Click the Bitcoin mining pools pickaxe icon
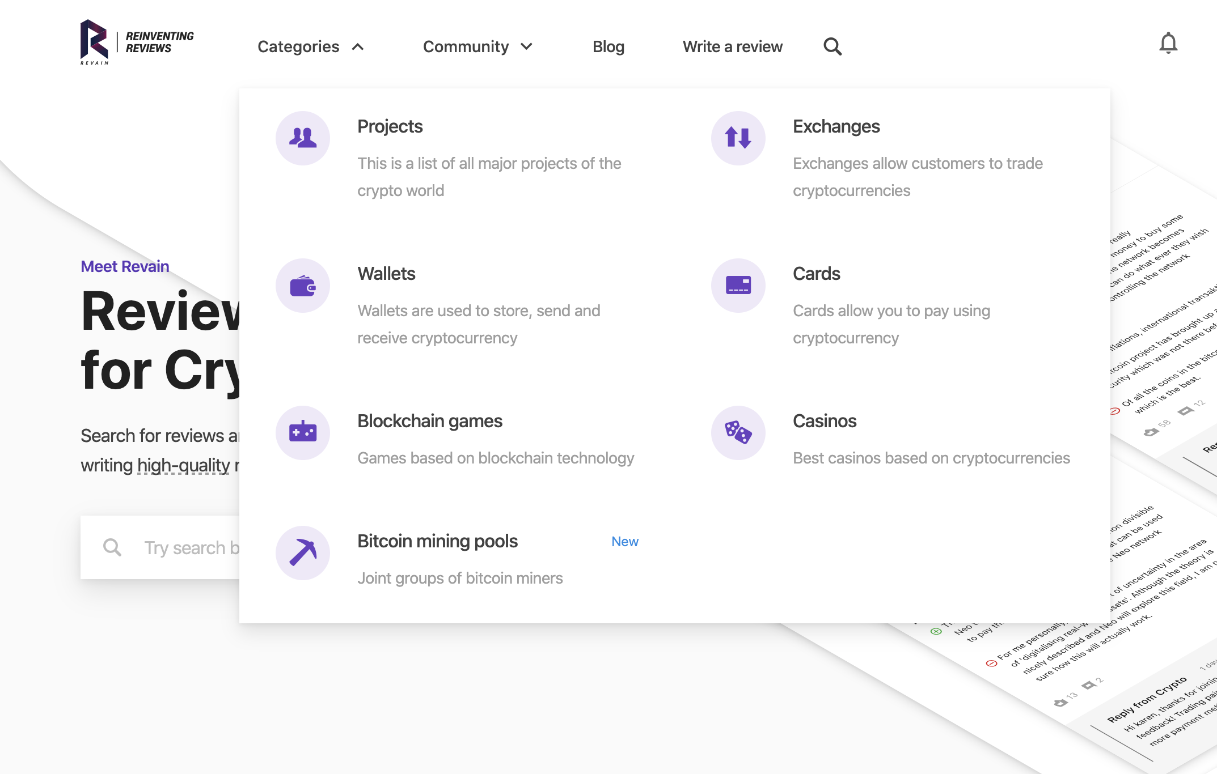The image size is (1217, 774). coord(303,553)
